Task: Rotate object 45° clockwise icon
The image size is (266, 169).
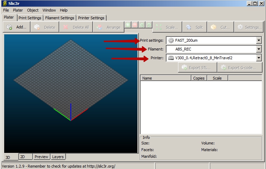Action: point(149,25)
